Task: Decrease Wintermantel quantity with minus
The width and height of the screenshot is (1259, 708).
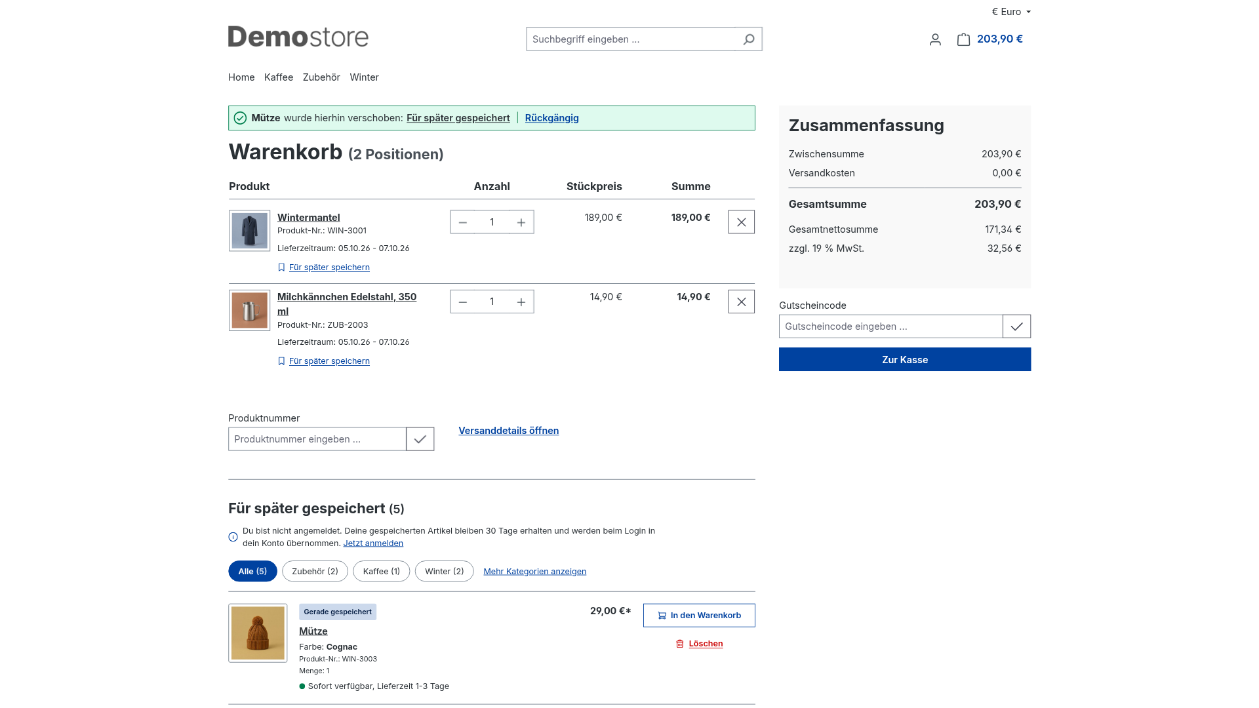Action: 463,222
